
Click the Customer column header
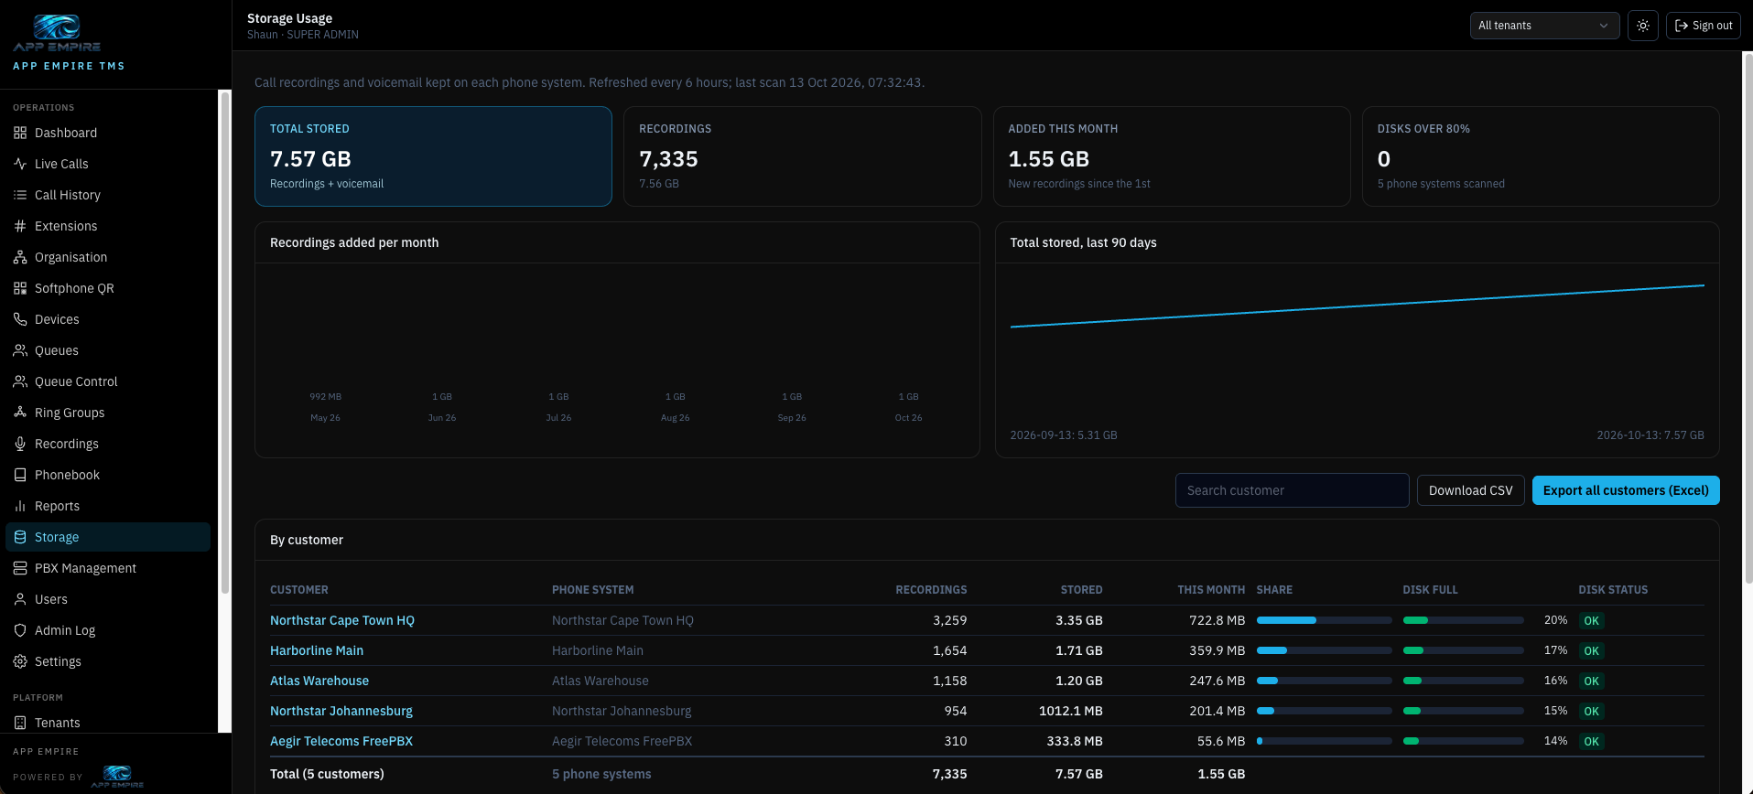coord(299,590)
